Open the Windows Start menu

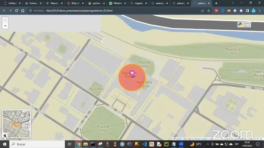(x=5, y=144)
